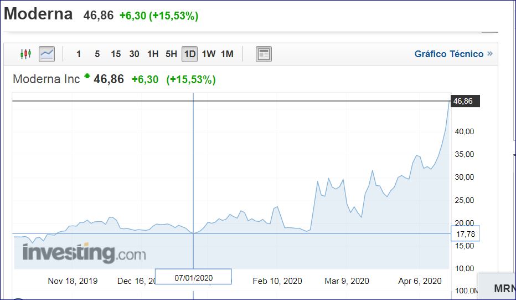Select the 1 minute timeframe
The width and height of the screenshot is (516, 300).
(79, 54)
